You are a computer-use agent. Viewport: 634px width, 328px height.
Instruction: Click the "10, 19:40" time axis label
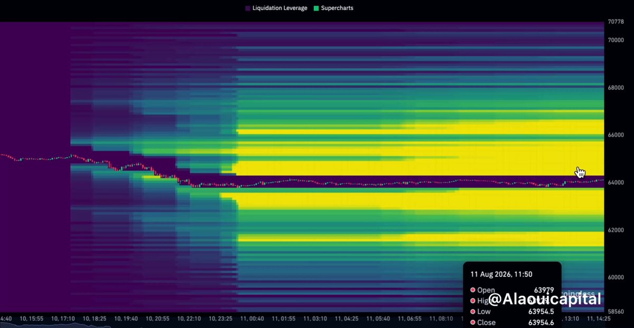pos(127,319)
